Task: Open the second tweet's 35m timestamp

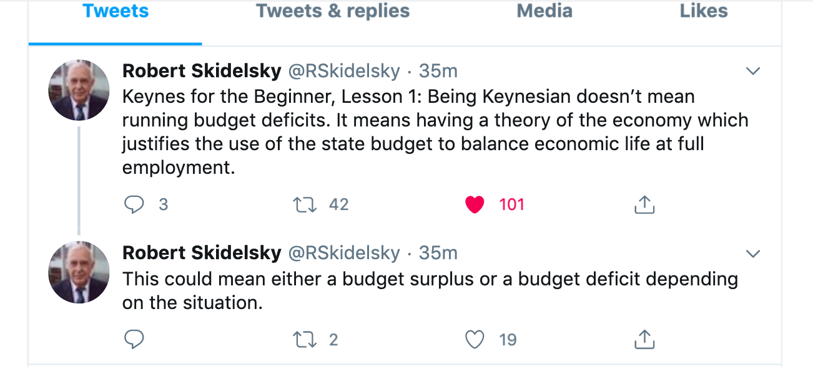Action: (x=438, y=253)
